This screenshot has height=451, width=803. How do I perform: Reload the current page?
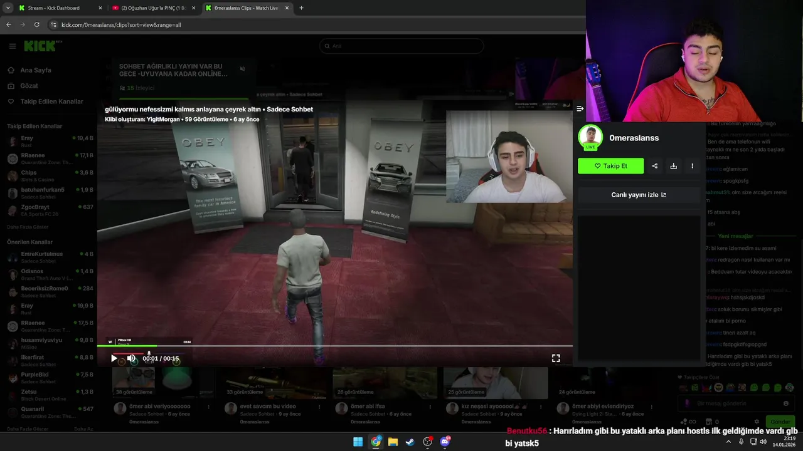click(x=37, y=24)
